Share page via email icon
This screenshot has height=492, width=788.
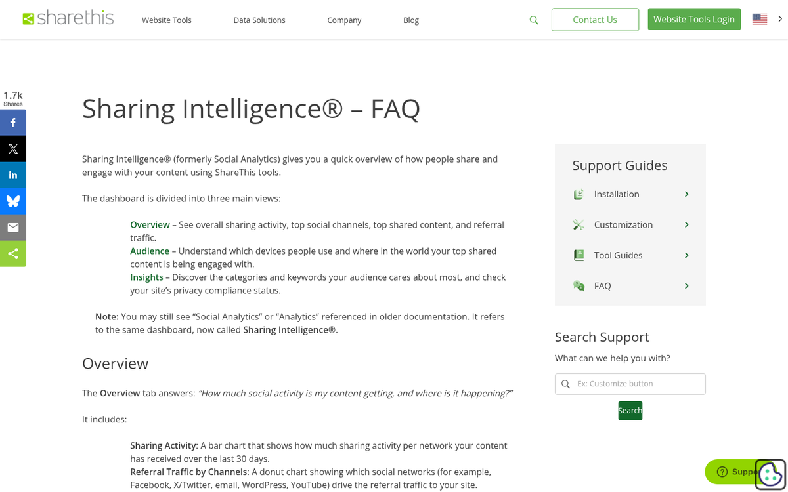(x=13, y=228)
